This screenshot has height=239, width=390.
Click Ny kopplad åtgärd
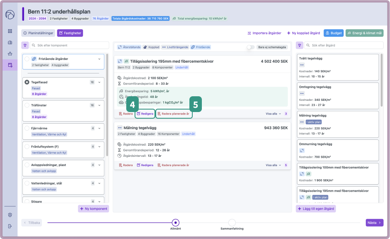pyautogui.click(x=304, y=33)
